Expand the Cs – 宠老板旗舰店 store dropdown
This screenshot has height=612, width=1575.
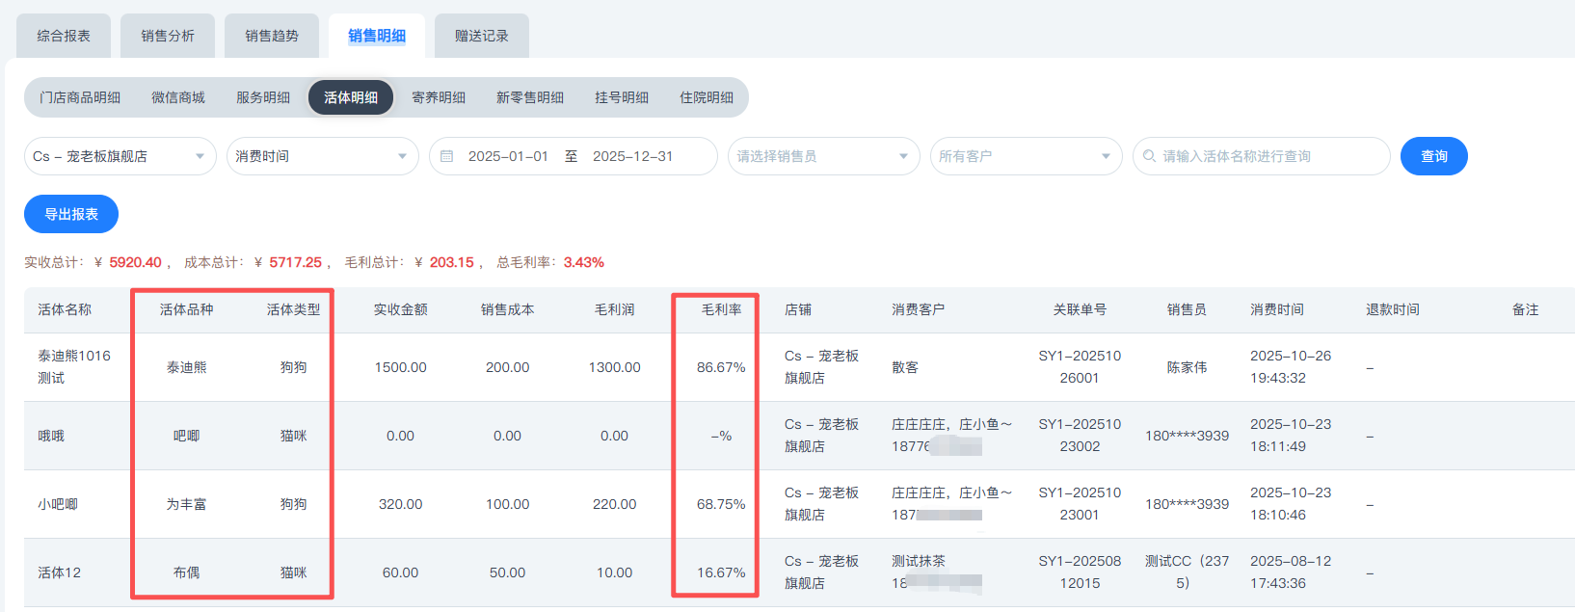point(120,156)
